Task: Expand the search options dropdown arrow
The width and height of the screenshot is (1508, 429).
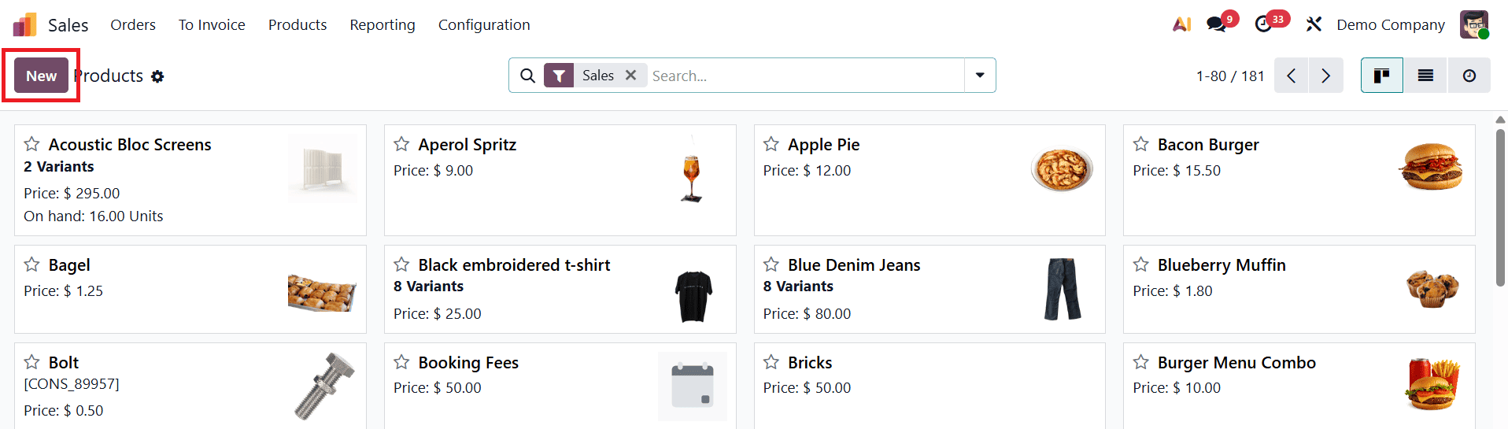Action: (980, 76)
